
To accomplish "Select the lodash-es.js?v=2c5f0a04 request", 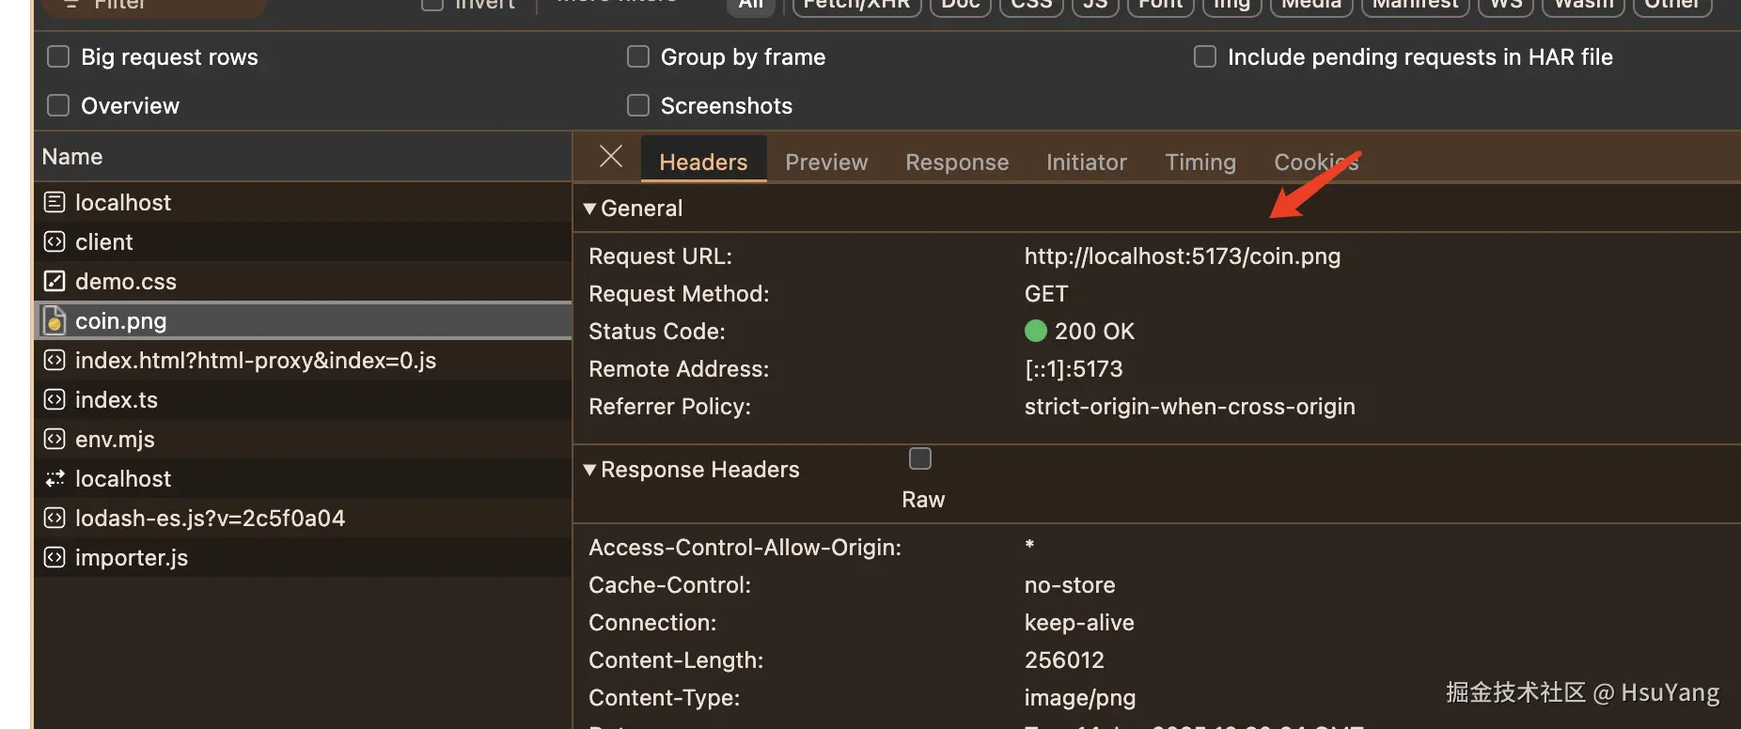I will pyautogui.click(x=210, y=518).
